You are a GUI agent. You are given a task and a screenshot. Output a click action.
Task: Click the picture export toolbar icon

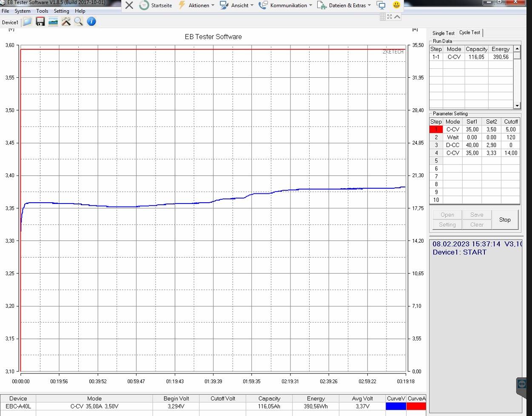click(x=53, y=22)
